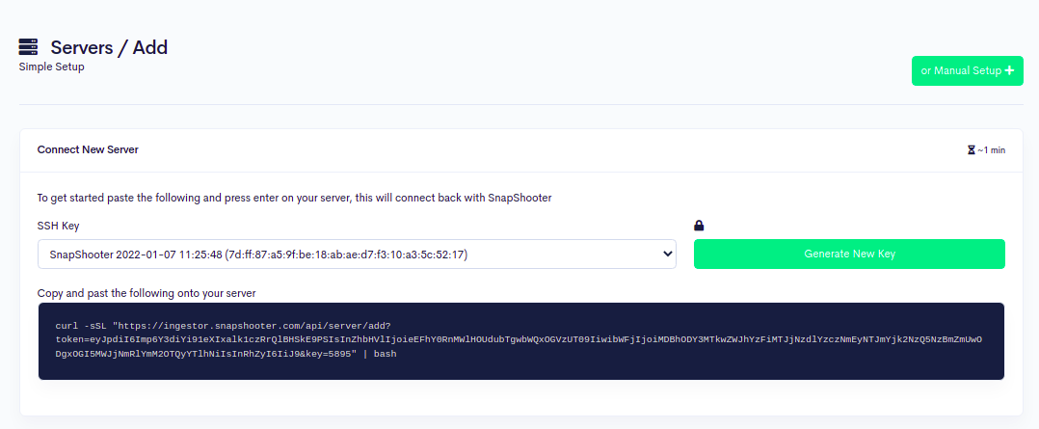Click the padlock icon above Generate New Key
Screen dimensions: 1039x429
click(x=699, y=226)
